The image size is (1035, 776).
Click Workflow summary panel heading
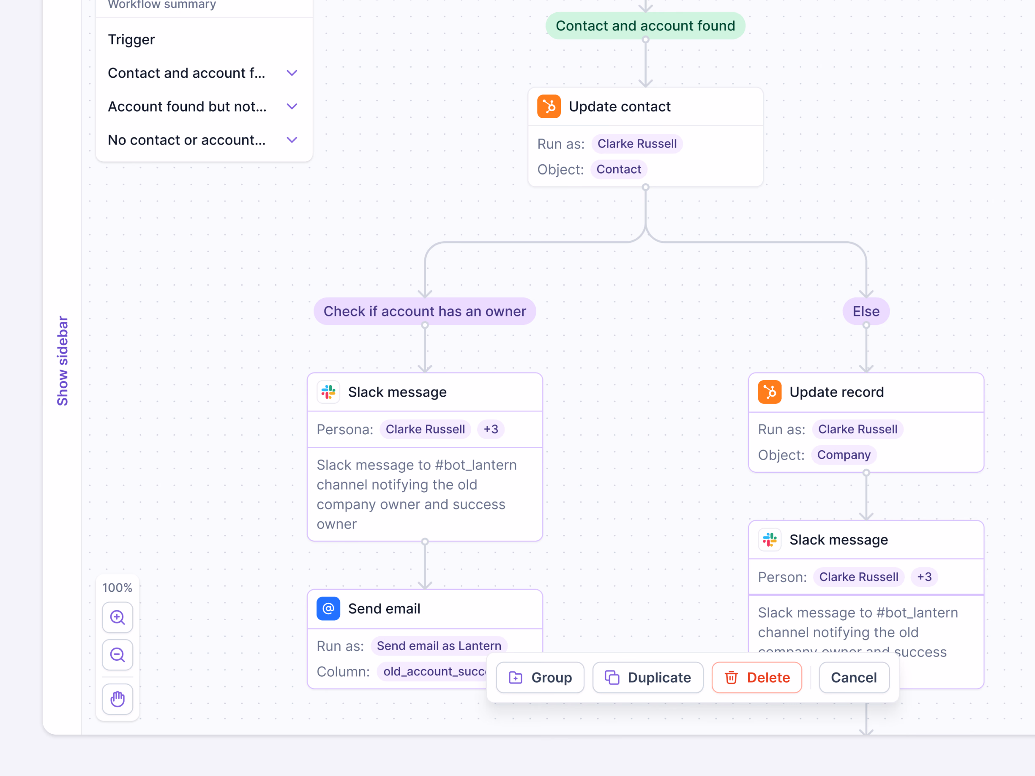[x=162, y=5]
